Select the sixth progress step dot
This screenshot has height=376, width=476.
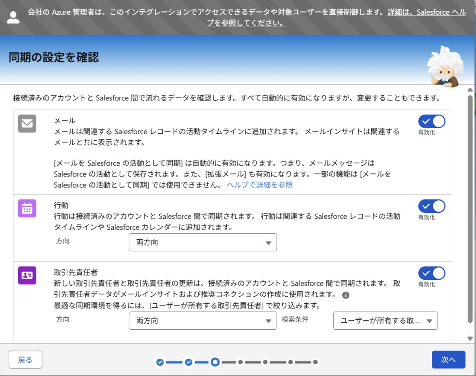[x=290, y=362]
